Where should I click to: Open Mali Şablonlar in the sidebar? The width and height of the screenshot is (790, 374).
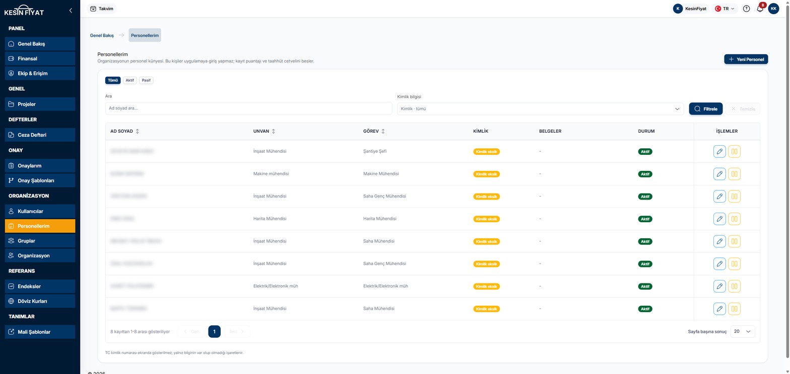[x=40, y=332]
